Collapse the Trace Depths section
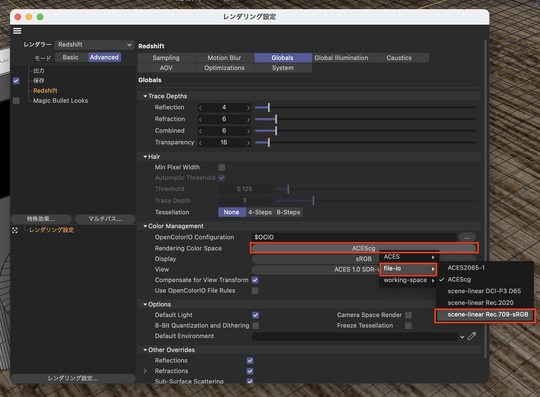 [145, 96]
